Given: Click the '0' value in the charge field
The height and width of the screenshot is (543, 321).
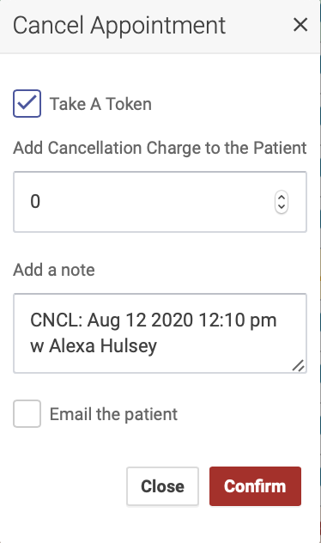Looking at the screenshot, I should pyautogui.click(x=35, y=202).
